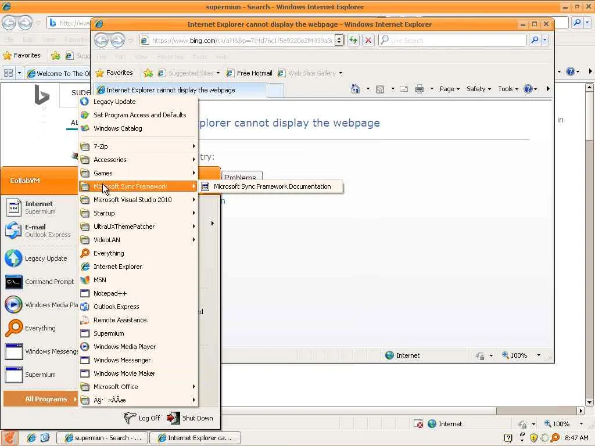This screenshot has width=595, height=446.
Task: Open Command Prompt from the Start menu recent list
Action: click(40, 282)
